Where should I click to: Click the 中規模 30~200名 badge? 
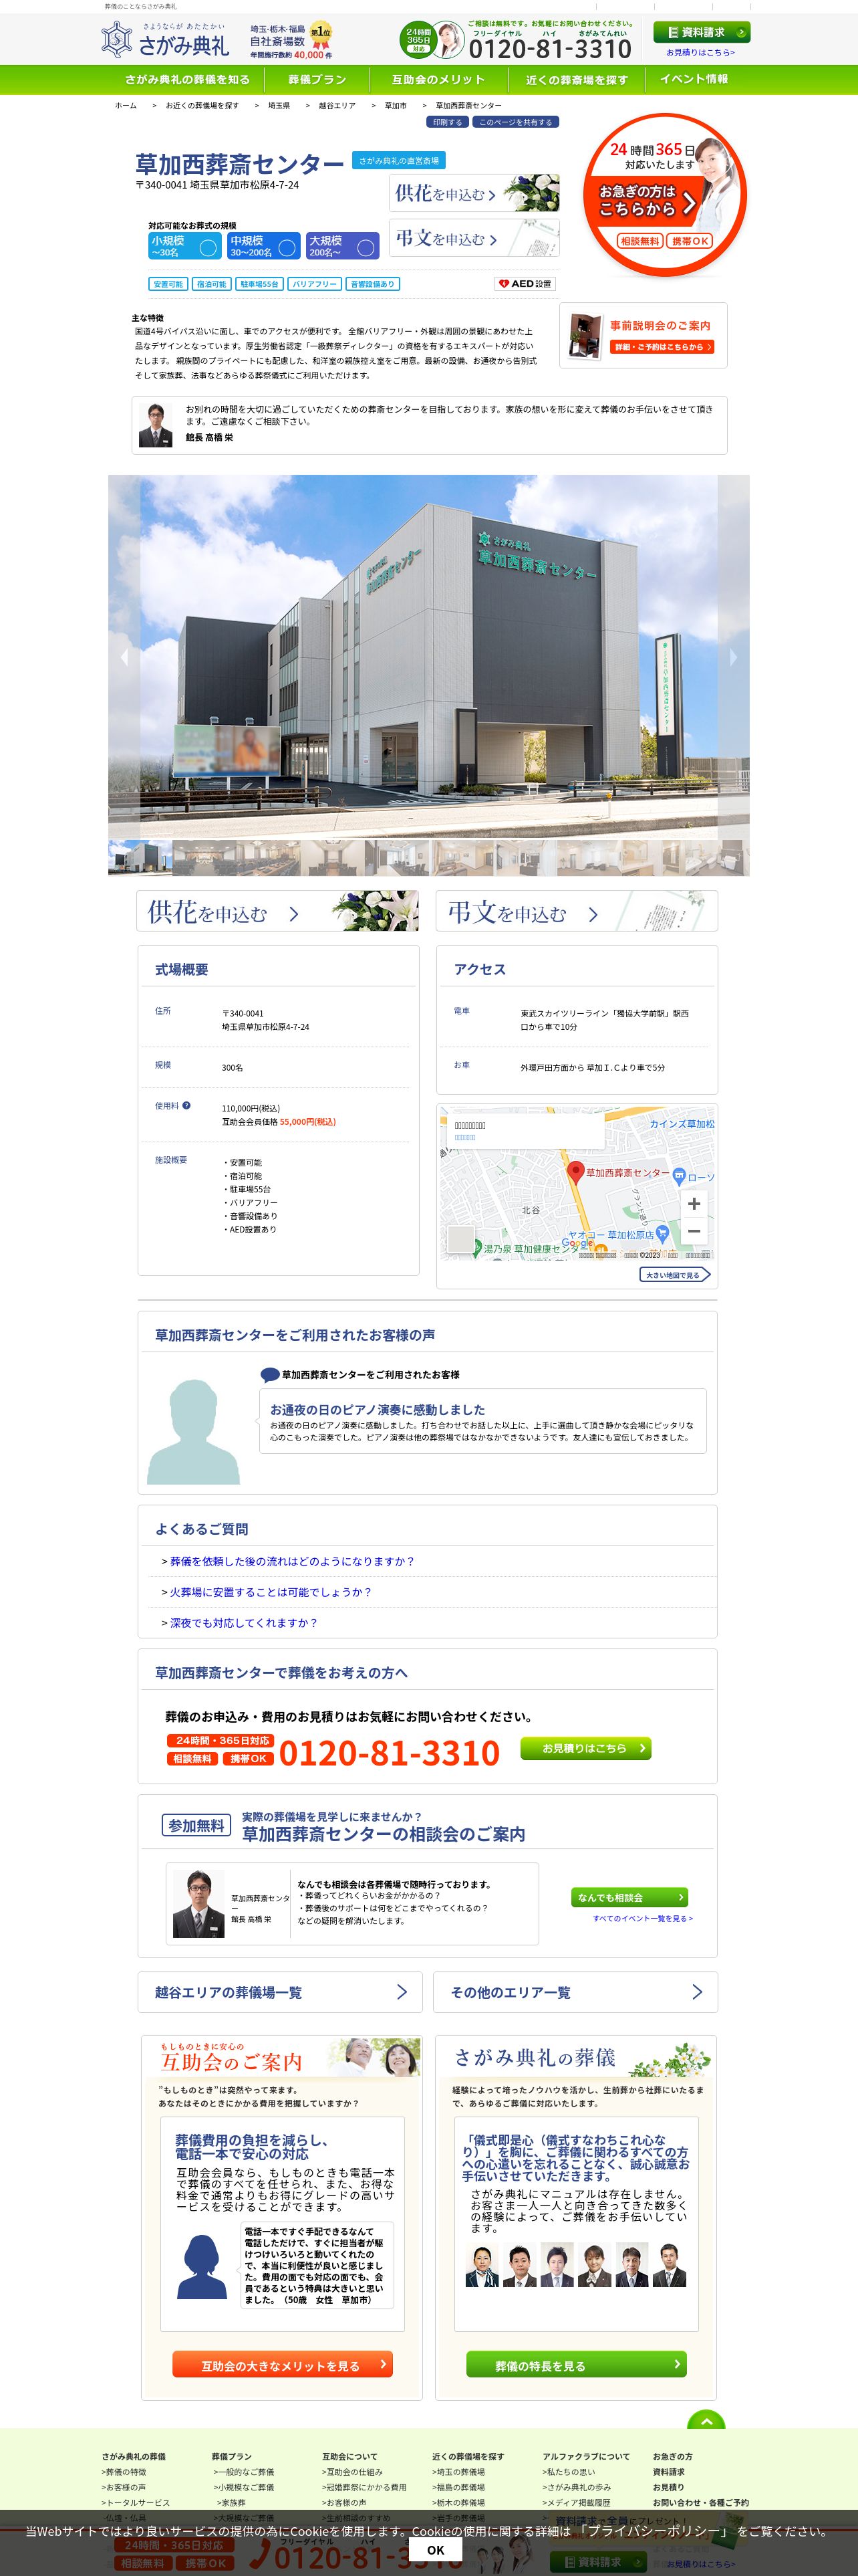pos(263,246)
